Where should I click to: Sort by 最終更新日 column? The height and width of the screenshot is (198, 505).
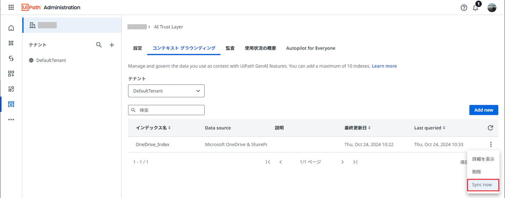[357, 128]
